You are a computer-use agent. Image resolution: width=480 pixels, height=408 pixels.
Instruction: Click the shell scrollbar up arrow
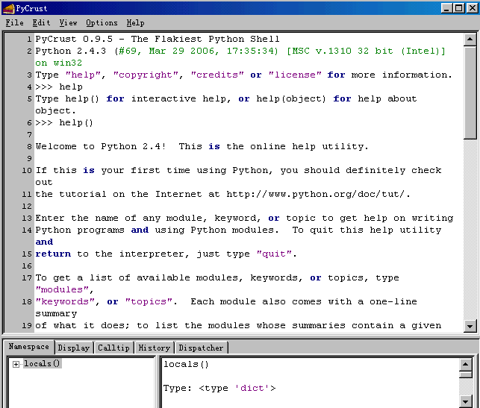point(470,39)
